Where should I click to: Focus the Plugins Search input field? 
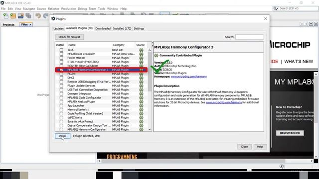click(250, 37)
